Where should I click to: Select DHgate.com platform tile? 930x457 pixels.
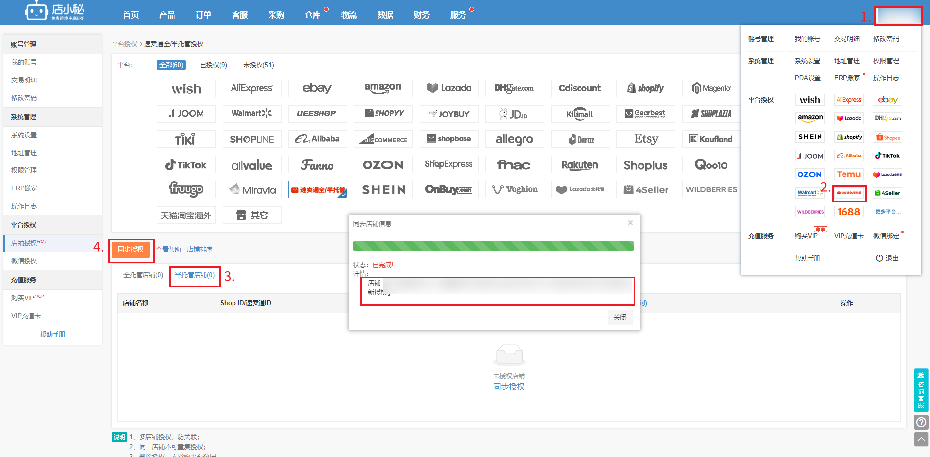coord(515,88)
